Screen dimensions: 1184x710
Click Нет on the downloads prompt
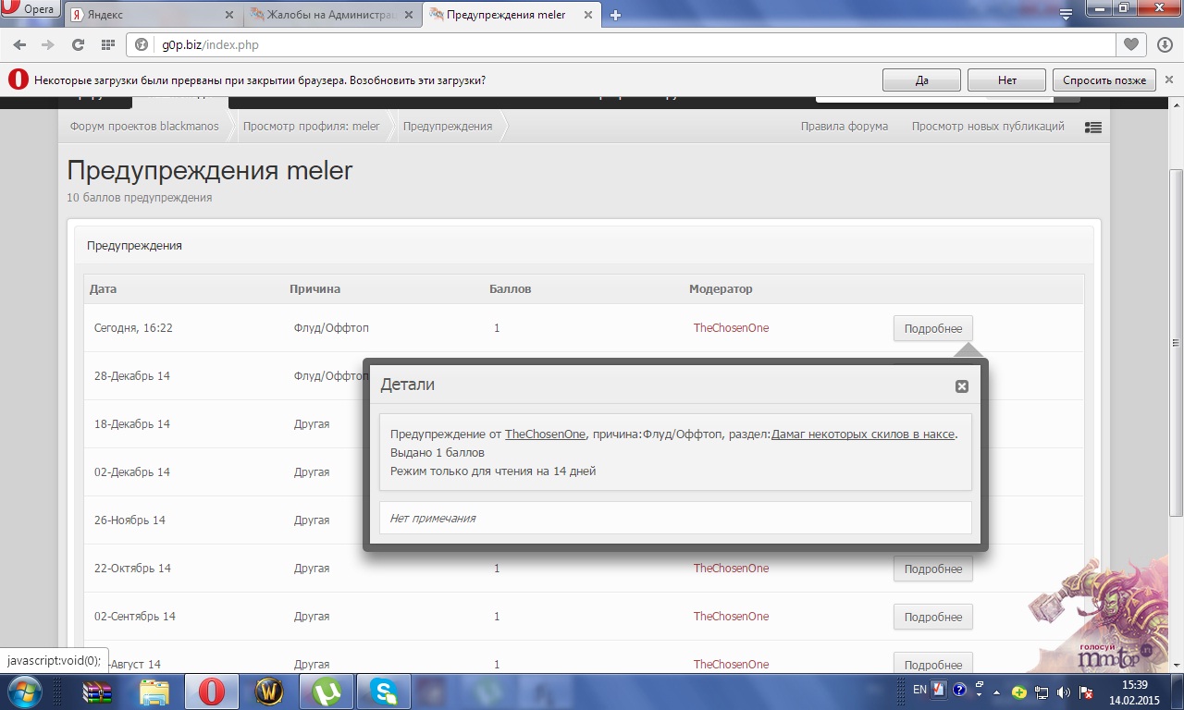point(1006,80)
